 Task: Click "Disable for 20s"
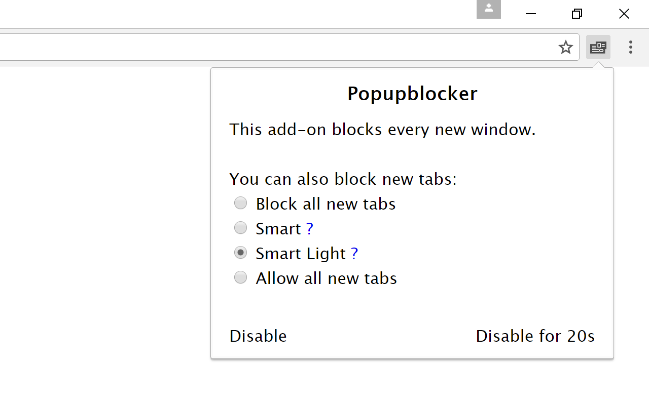(x=535, y=336)
